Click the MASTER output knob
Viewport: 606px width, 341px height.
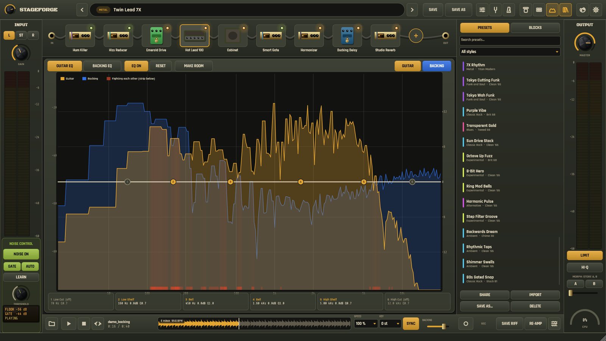tap(585, 42)
